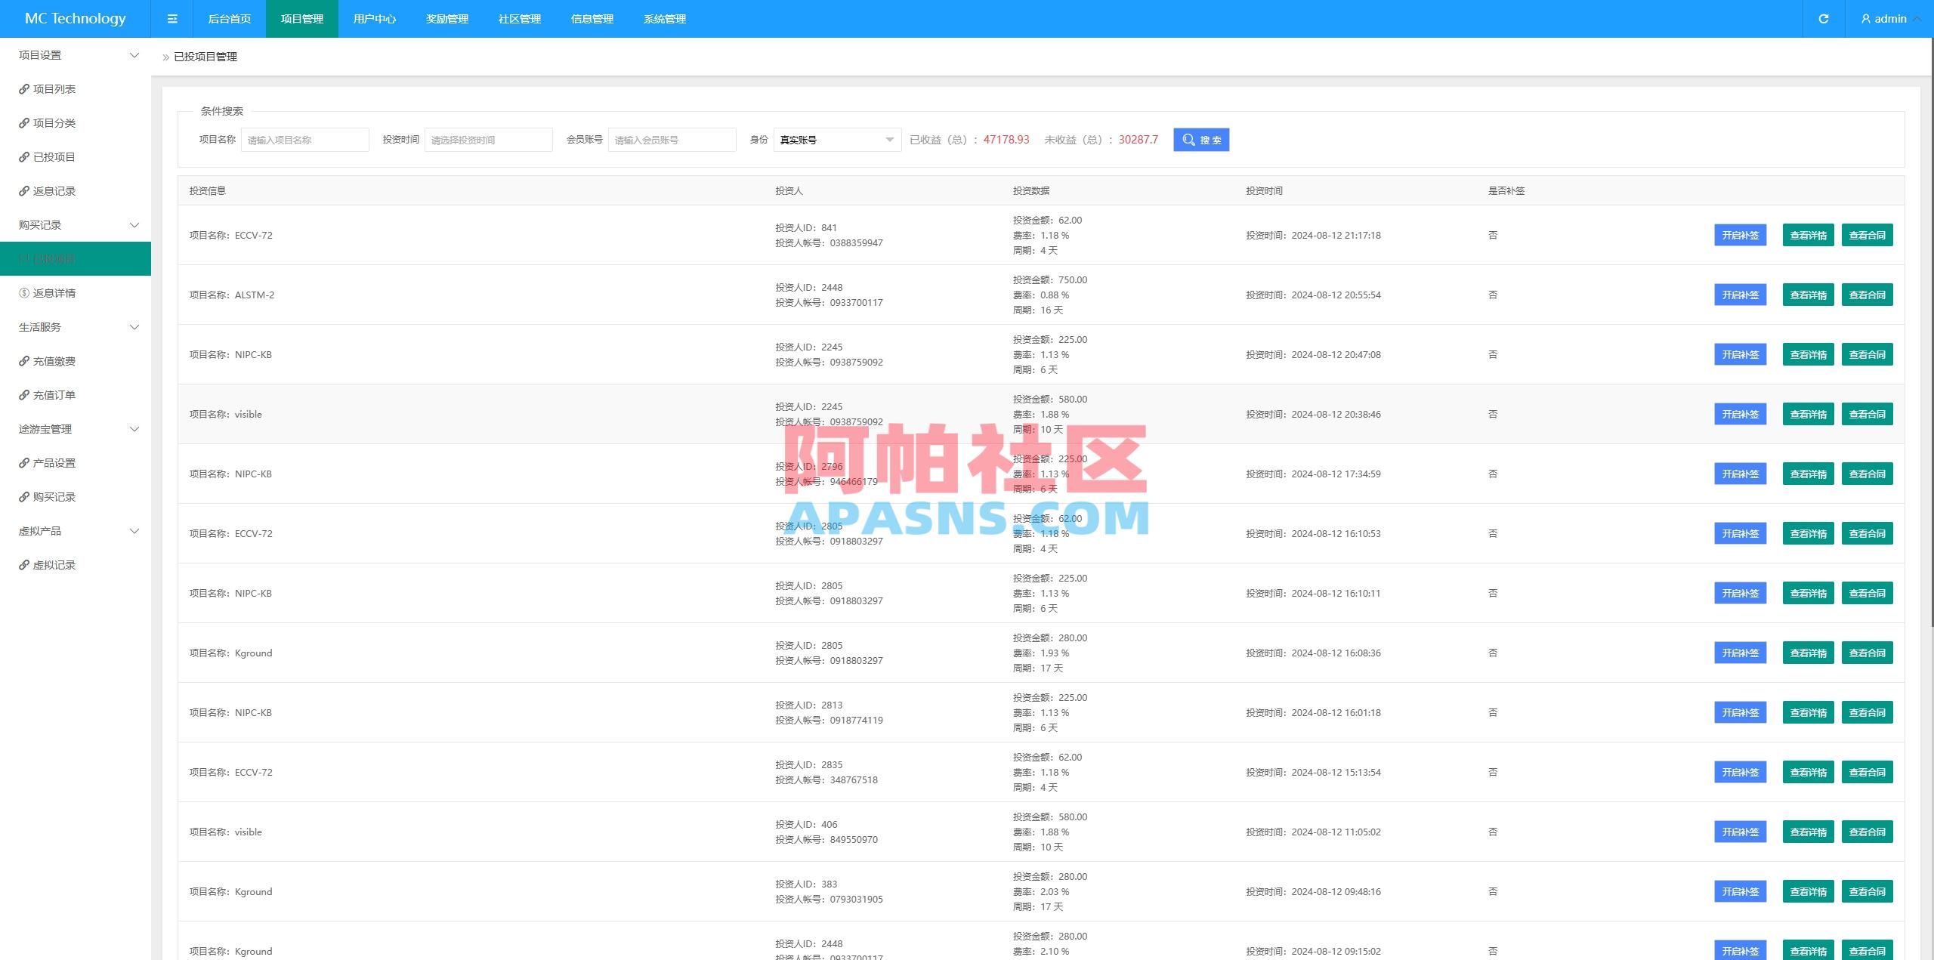The width and height of the screenshot is (1934, 960).
Task: Click the 搜索 search button
Action: click(x=1200, y=140)
